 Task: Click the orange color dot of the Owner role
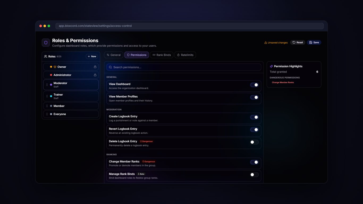click(x=51, y=67)
